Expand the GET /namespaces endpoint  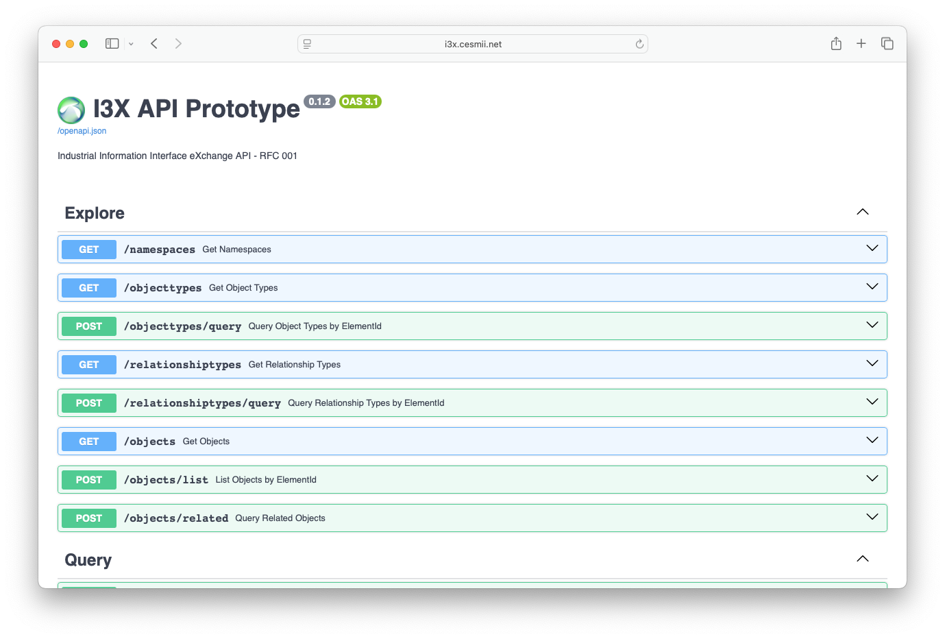[872, 248]
